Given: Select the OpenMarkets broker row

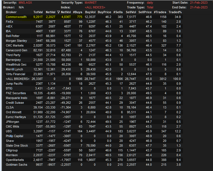Looking at the screenshot, I should click(x=94, y=160).
